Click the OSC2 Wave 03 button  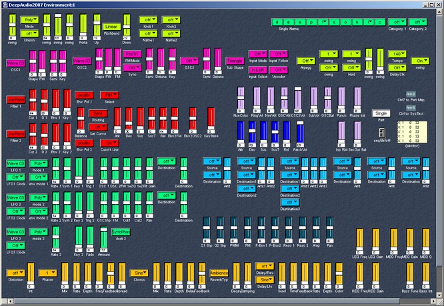tap(82, 61)
